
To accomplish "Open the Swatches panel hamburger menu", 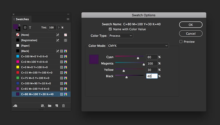I will click(x=68, y=19).
